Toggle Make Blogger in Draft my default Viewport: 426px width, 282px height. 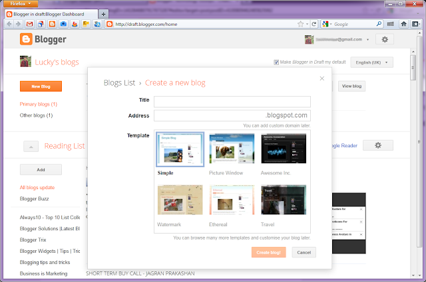[276, 62]
